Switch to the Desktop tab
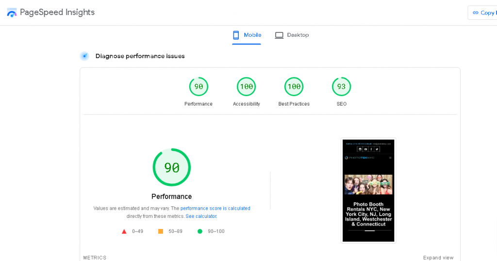497x261 pixels. tap(292, 35)
